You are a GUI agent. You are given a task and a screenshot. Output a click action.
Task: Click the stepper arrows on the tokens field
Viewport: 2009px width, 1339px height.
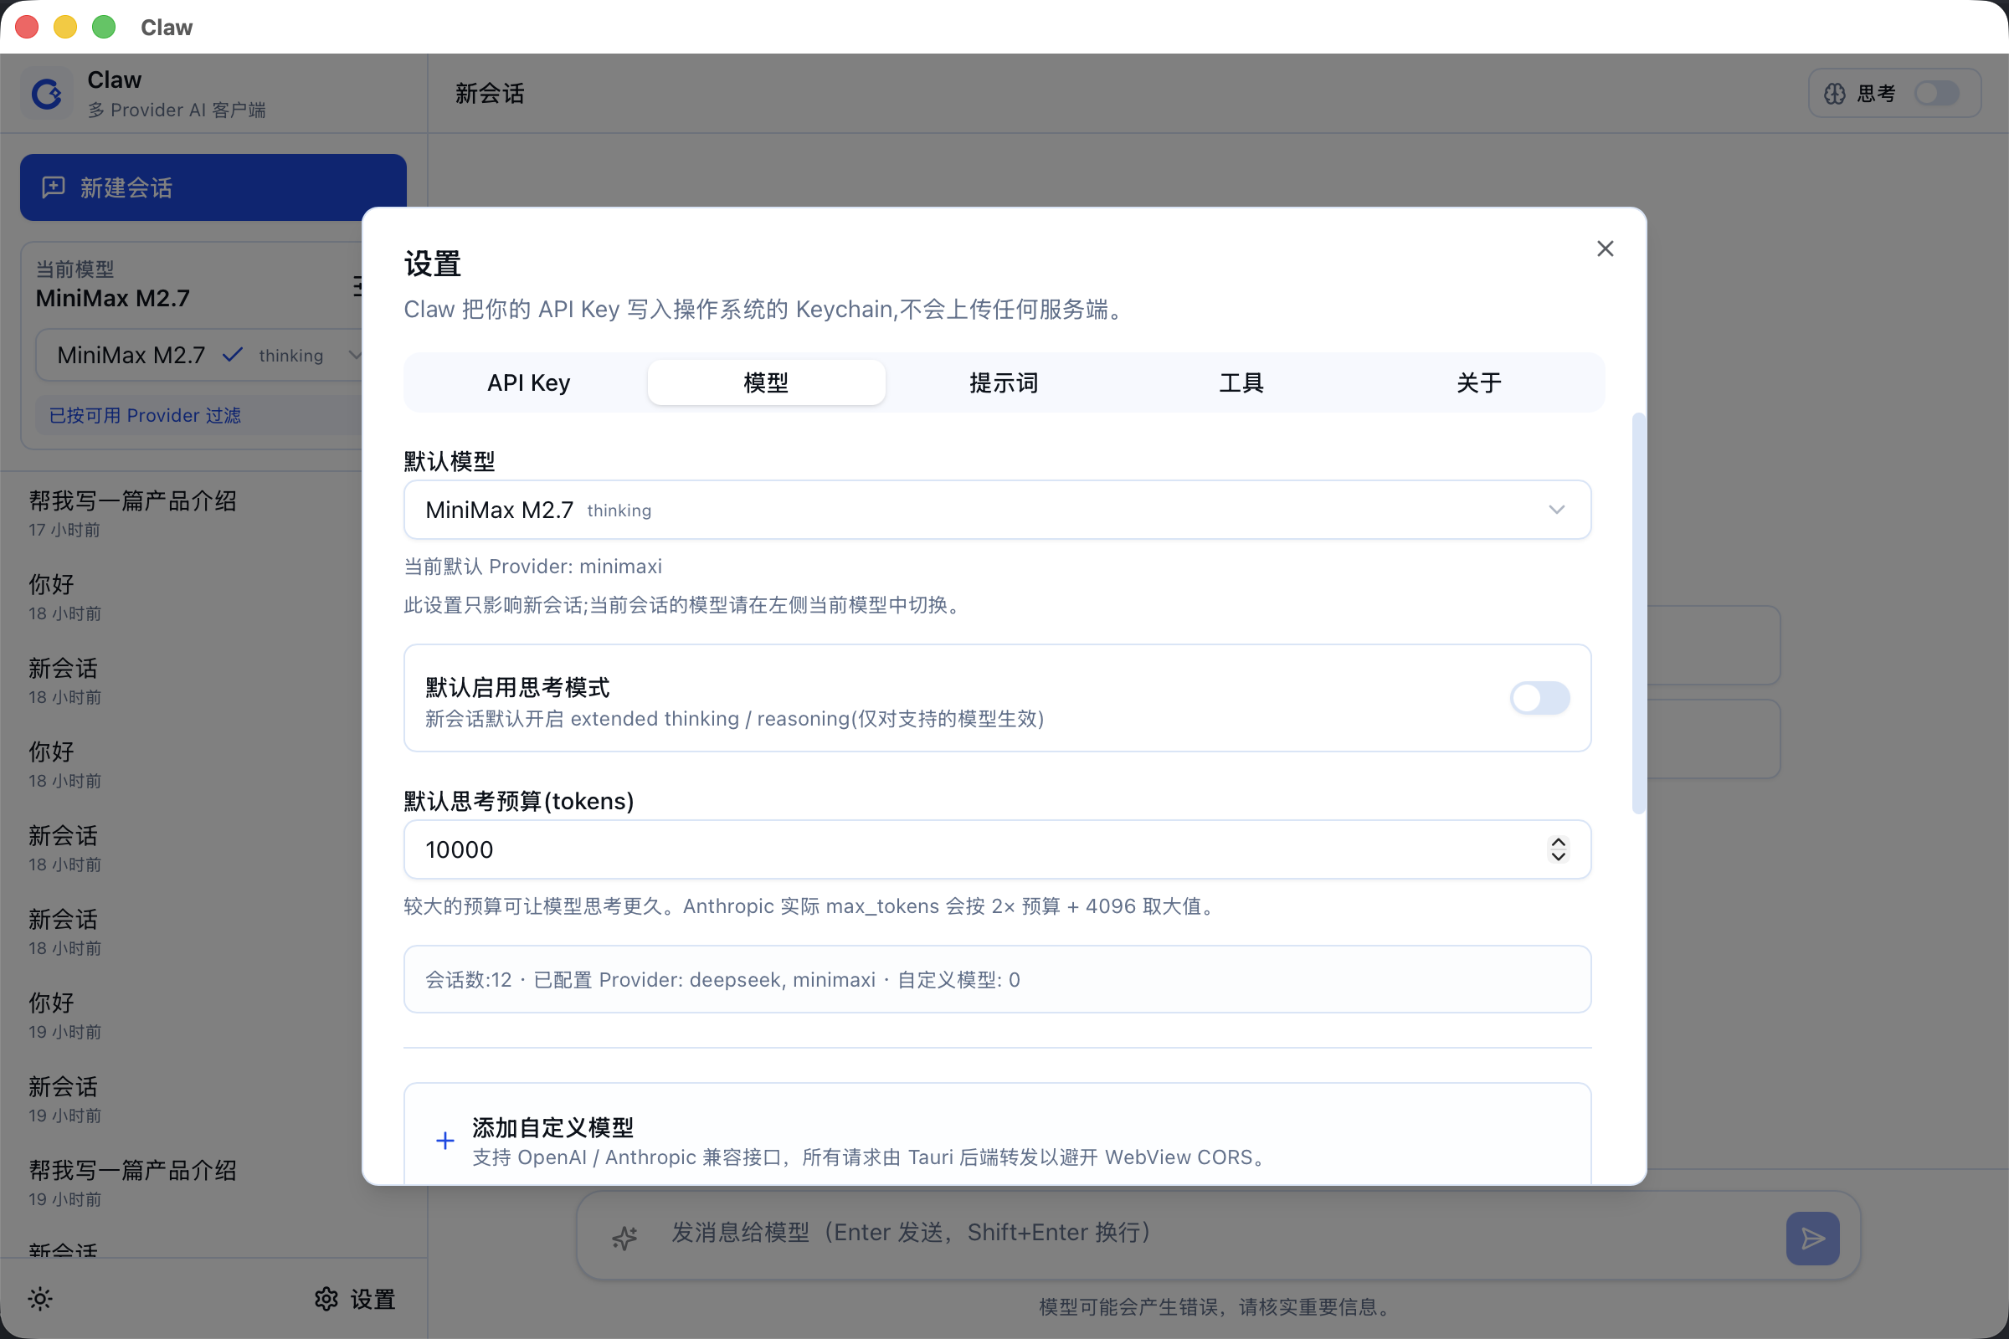click(1558, 849)
